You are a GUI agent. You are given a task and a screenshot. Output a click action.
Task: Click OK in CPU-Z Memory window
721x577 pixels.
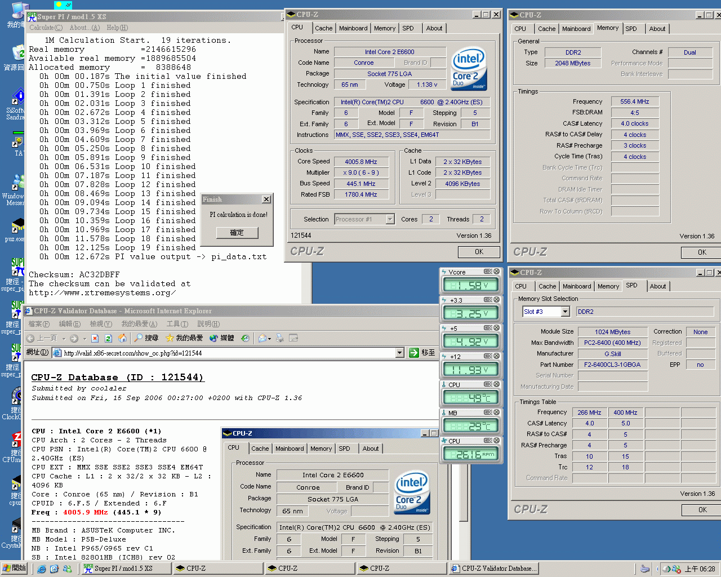pyautogui.click(x=702, y=252)
